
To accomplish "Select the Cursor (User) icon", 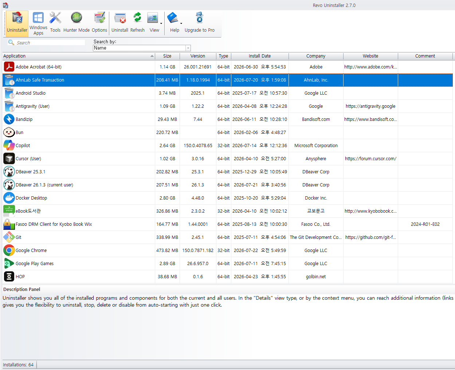I will [9, 158].
